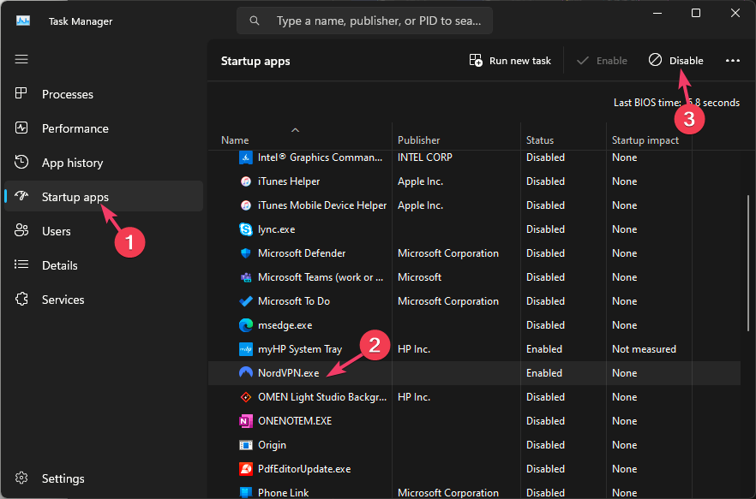Click the Microsoft Teams app icon
The height and width of the screenshot is (499, 756).
[x=246, y=277]
